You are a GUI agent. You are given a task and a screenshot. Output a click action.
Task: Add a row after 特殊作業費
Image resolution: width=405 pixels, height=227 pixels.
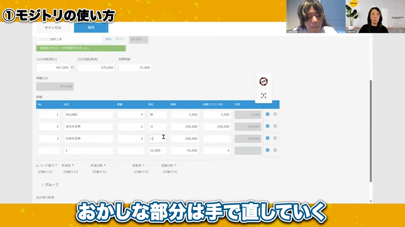(267, 138)
